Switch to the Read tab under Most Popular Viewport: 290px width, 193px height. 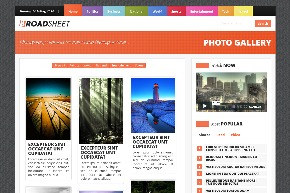220,135
